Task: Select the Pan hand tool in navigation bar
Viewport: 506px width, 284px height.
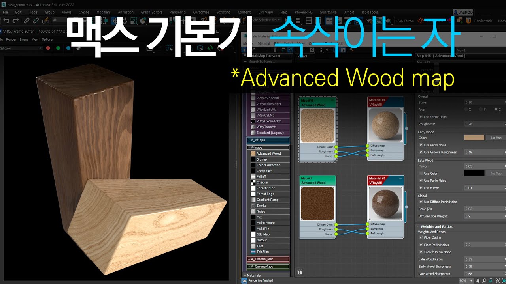Action: pos(479,280)
